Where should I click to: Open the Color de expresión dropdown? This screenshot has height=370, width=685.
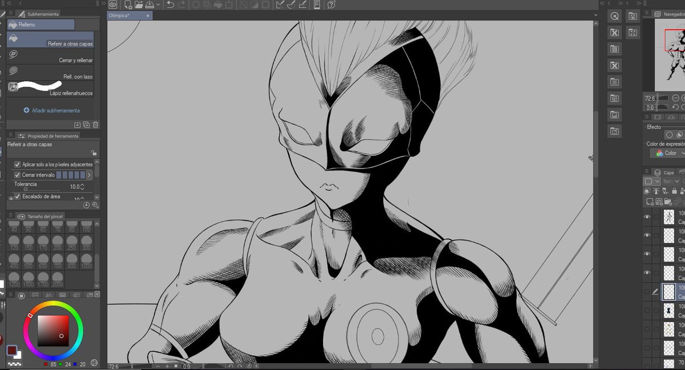tap(668, 153)
